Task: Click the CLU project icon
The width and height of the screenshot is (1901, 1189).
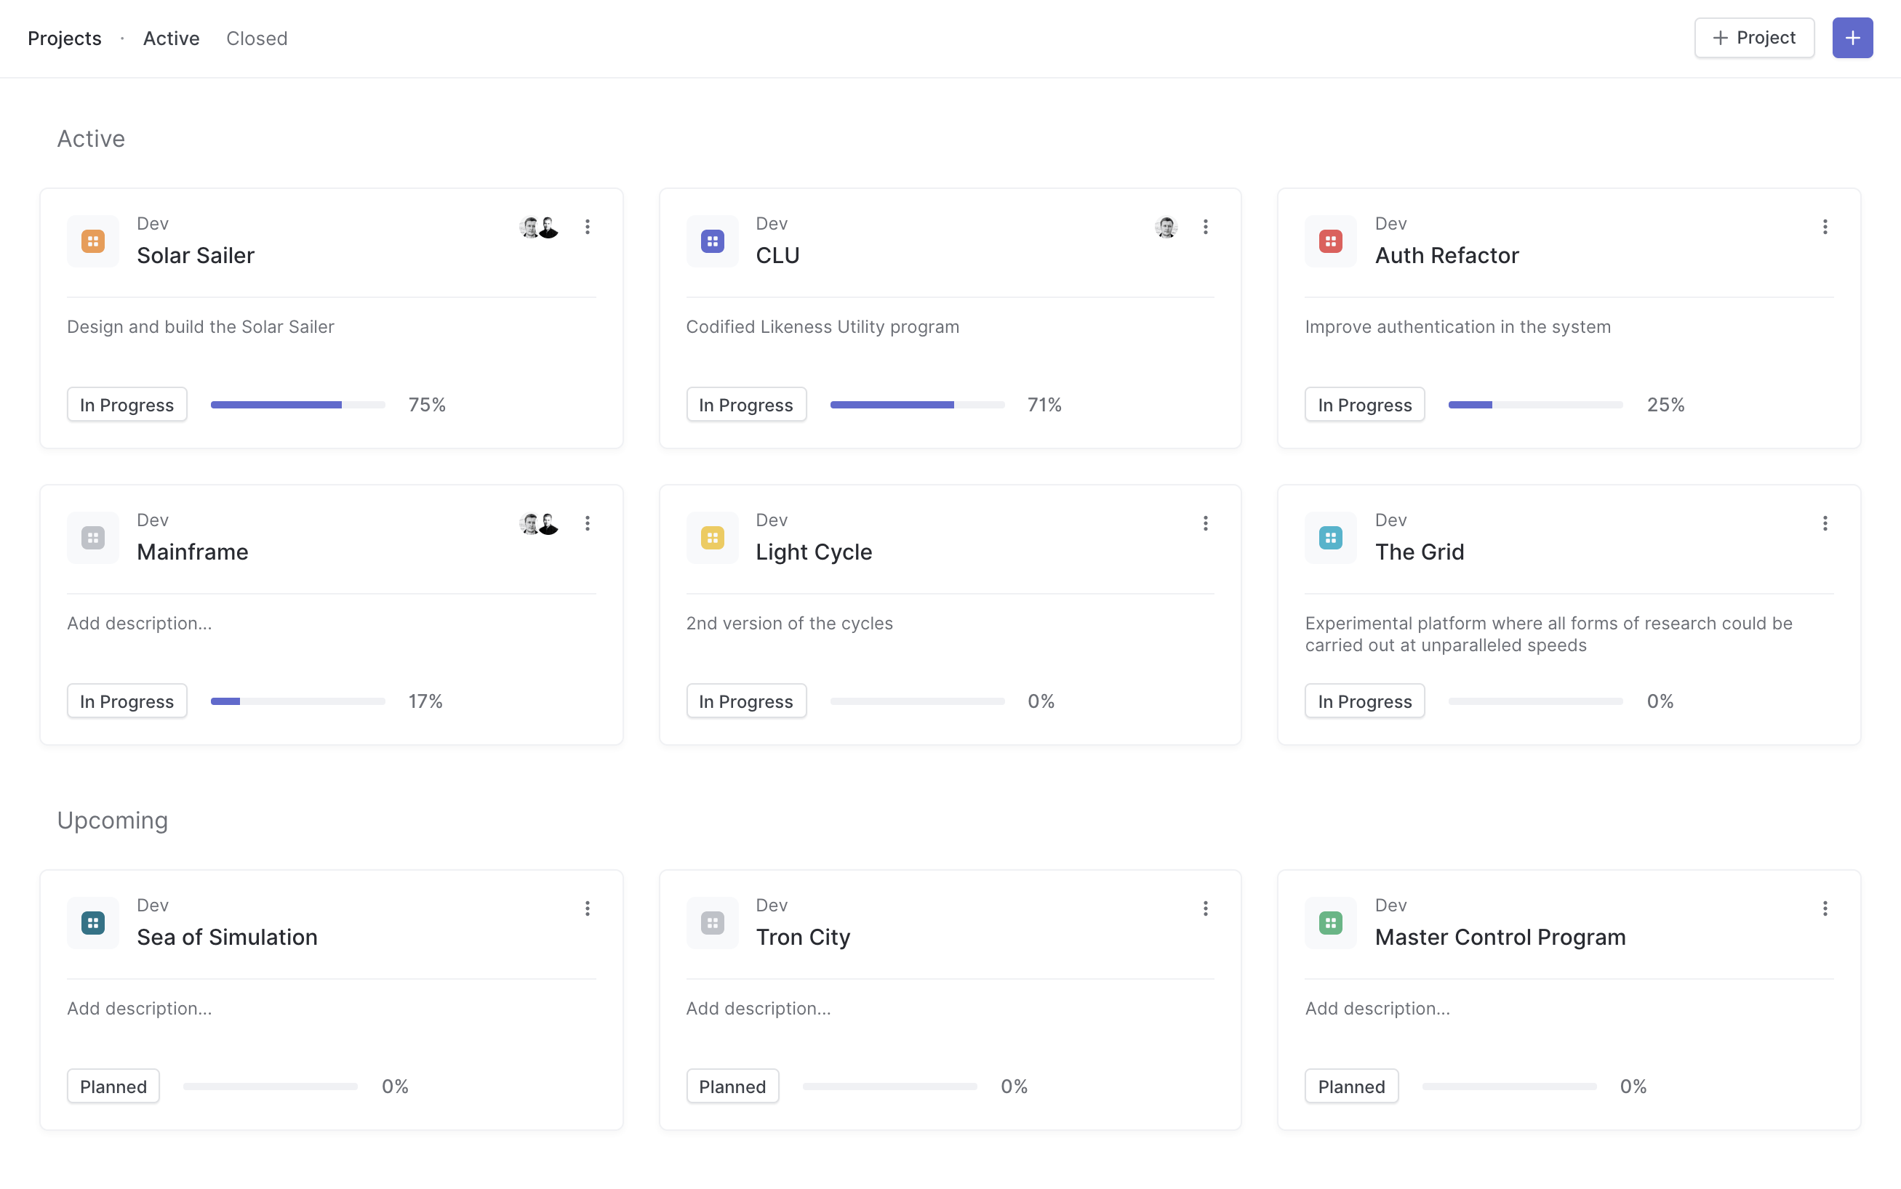Action: click(711, 241)
